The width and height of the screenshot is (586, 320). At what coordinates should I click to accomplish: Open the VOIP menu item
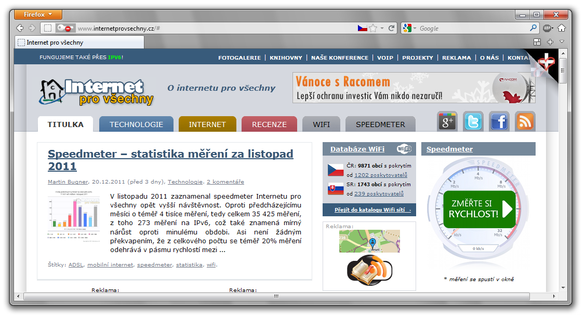[x=385, y=58]
